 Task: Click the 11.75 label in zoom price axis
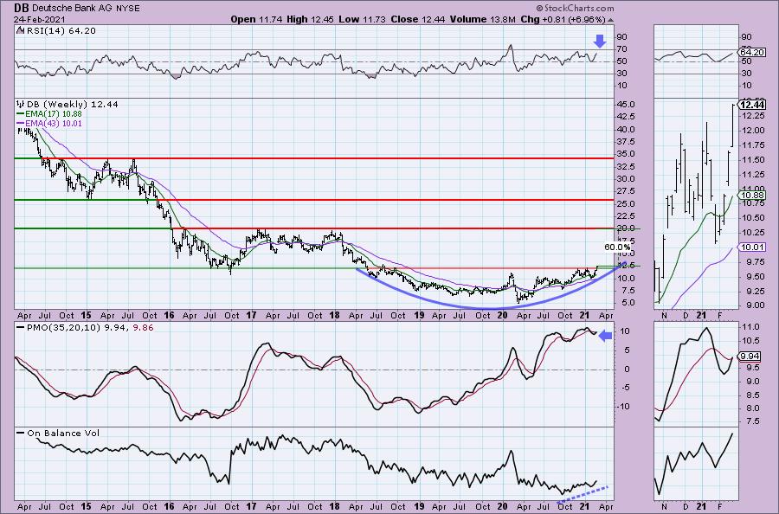[x=754, y=145]
